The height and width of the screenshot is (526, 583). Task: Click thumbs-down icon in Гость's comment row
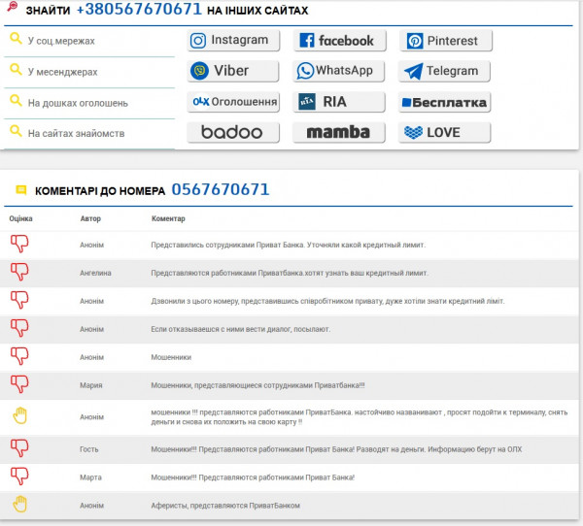[19, 448]
